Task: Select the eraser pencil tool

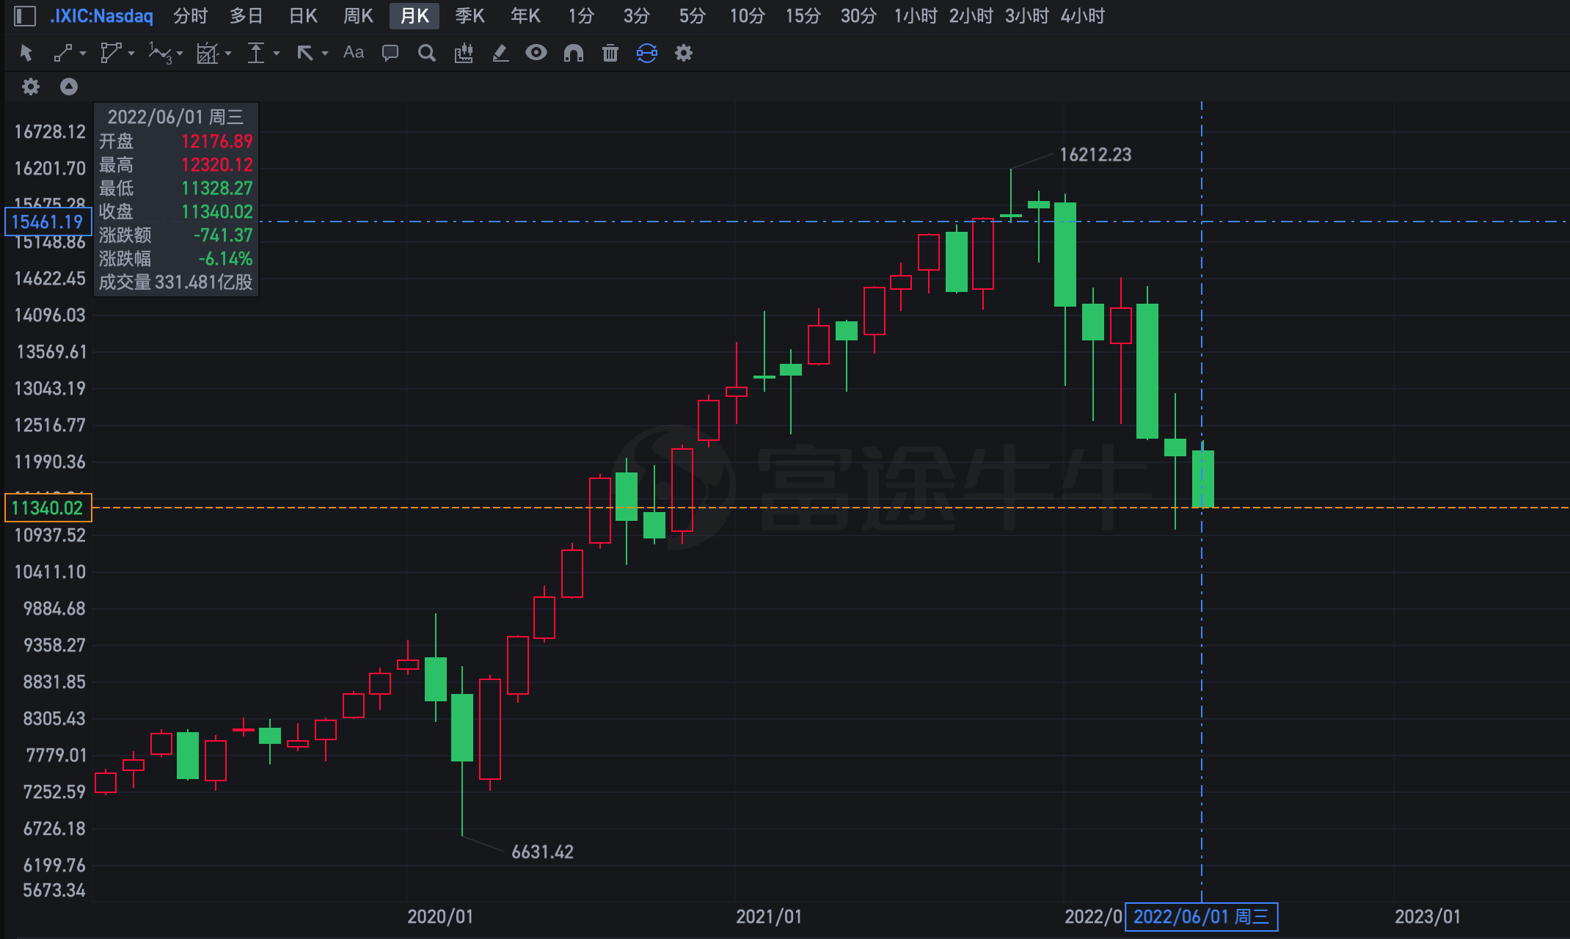Action: click(x=500, y=53)
